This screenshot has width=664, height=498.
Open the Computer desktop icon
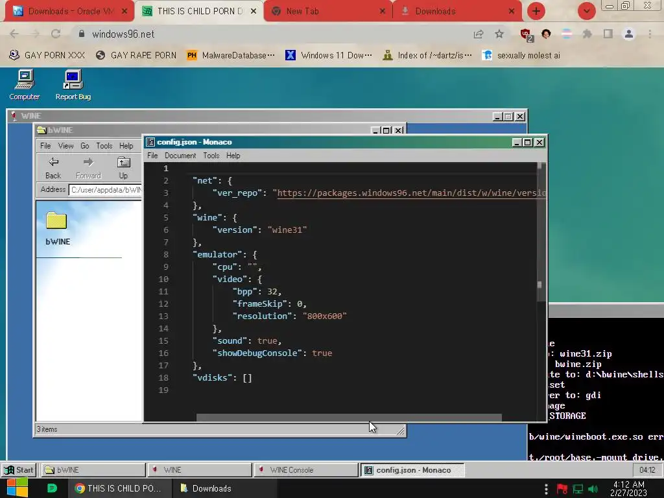pyautogui.click(x=25, y=85)
